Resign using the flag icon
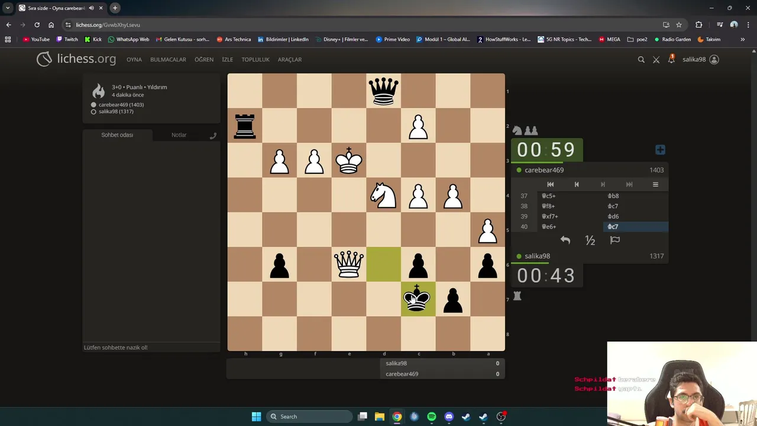The image size is (757, 426). [615, 240]
